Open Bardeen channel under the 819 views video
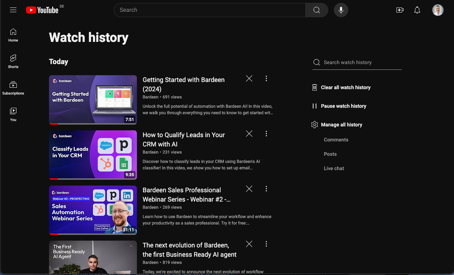 click(x=150, y=262)
